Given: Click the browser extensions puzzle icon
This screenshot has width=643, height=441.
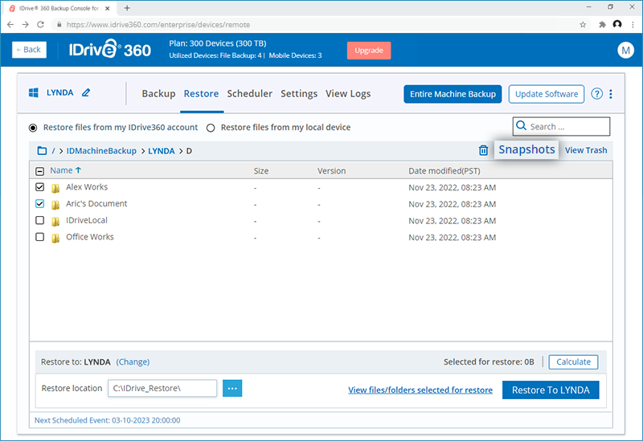Looking at the screenshot, I should pos(602,25).
